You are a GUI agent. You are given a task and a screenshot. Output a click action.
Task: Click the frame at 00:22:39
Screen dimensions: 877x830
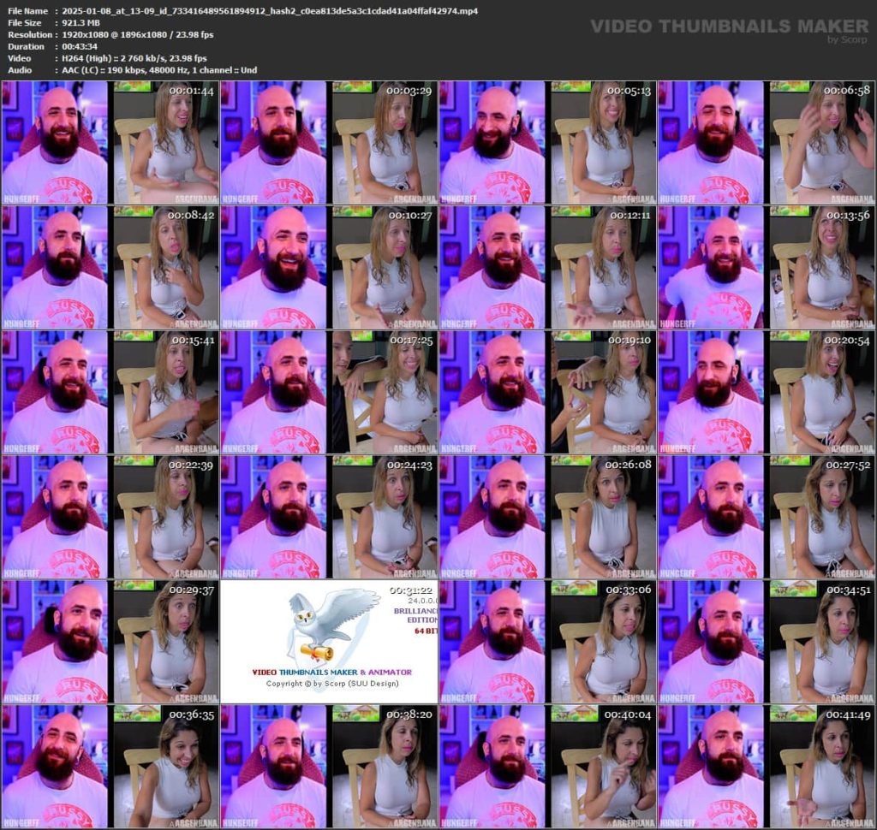[x=110, y=517]
